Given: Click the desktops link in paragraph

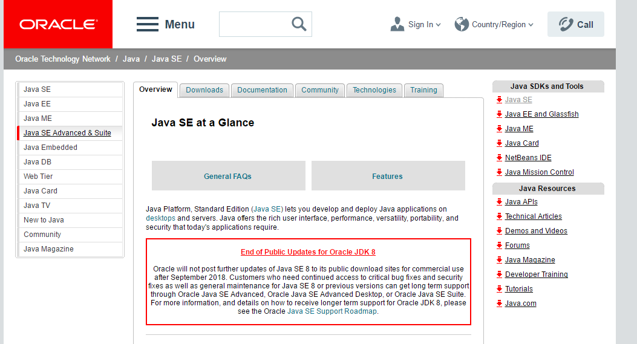Looking at the screenshot, I should click(160, 218).
